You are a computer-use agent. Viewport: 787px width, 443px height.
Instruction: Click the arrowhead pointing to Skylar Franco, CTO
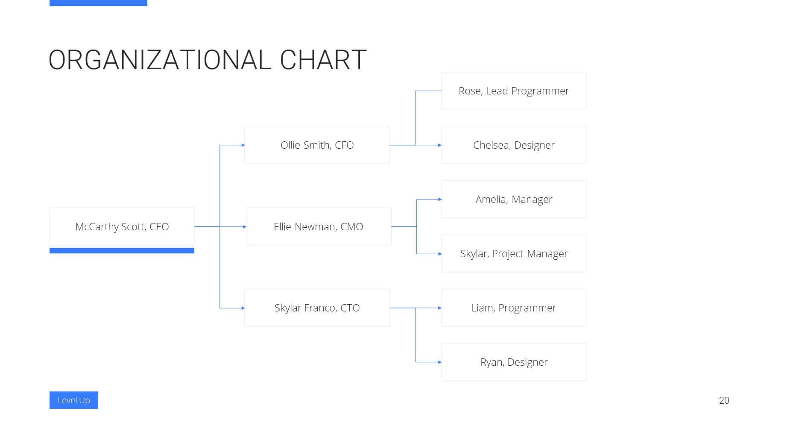(243, 308)
